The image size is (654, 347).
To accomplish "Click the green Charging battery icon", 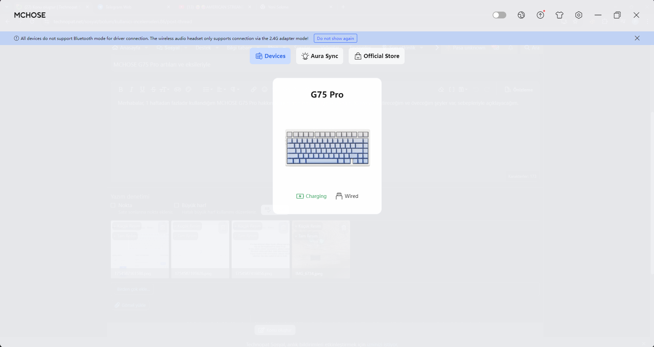I will point(300,196).
